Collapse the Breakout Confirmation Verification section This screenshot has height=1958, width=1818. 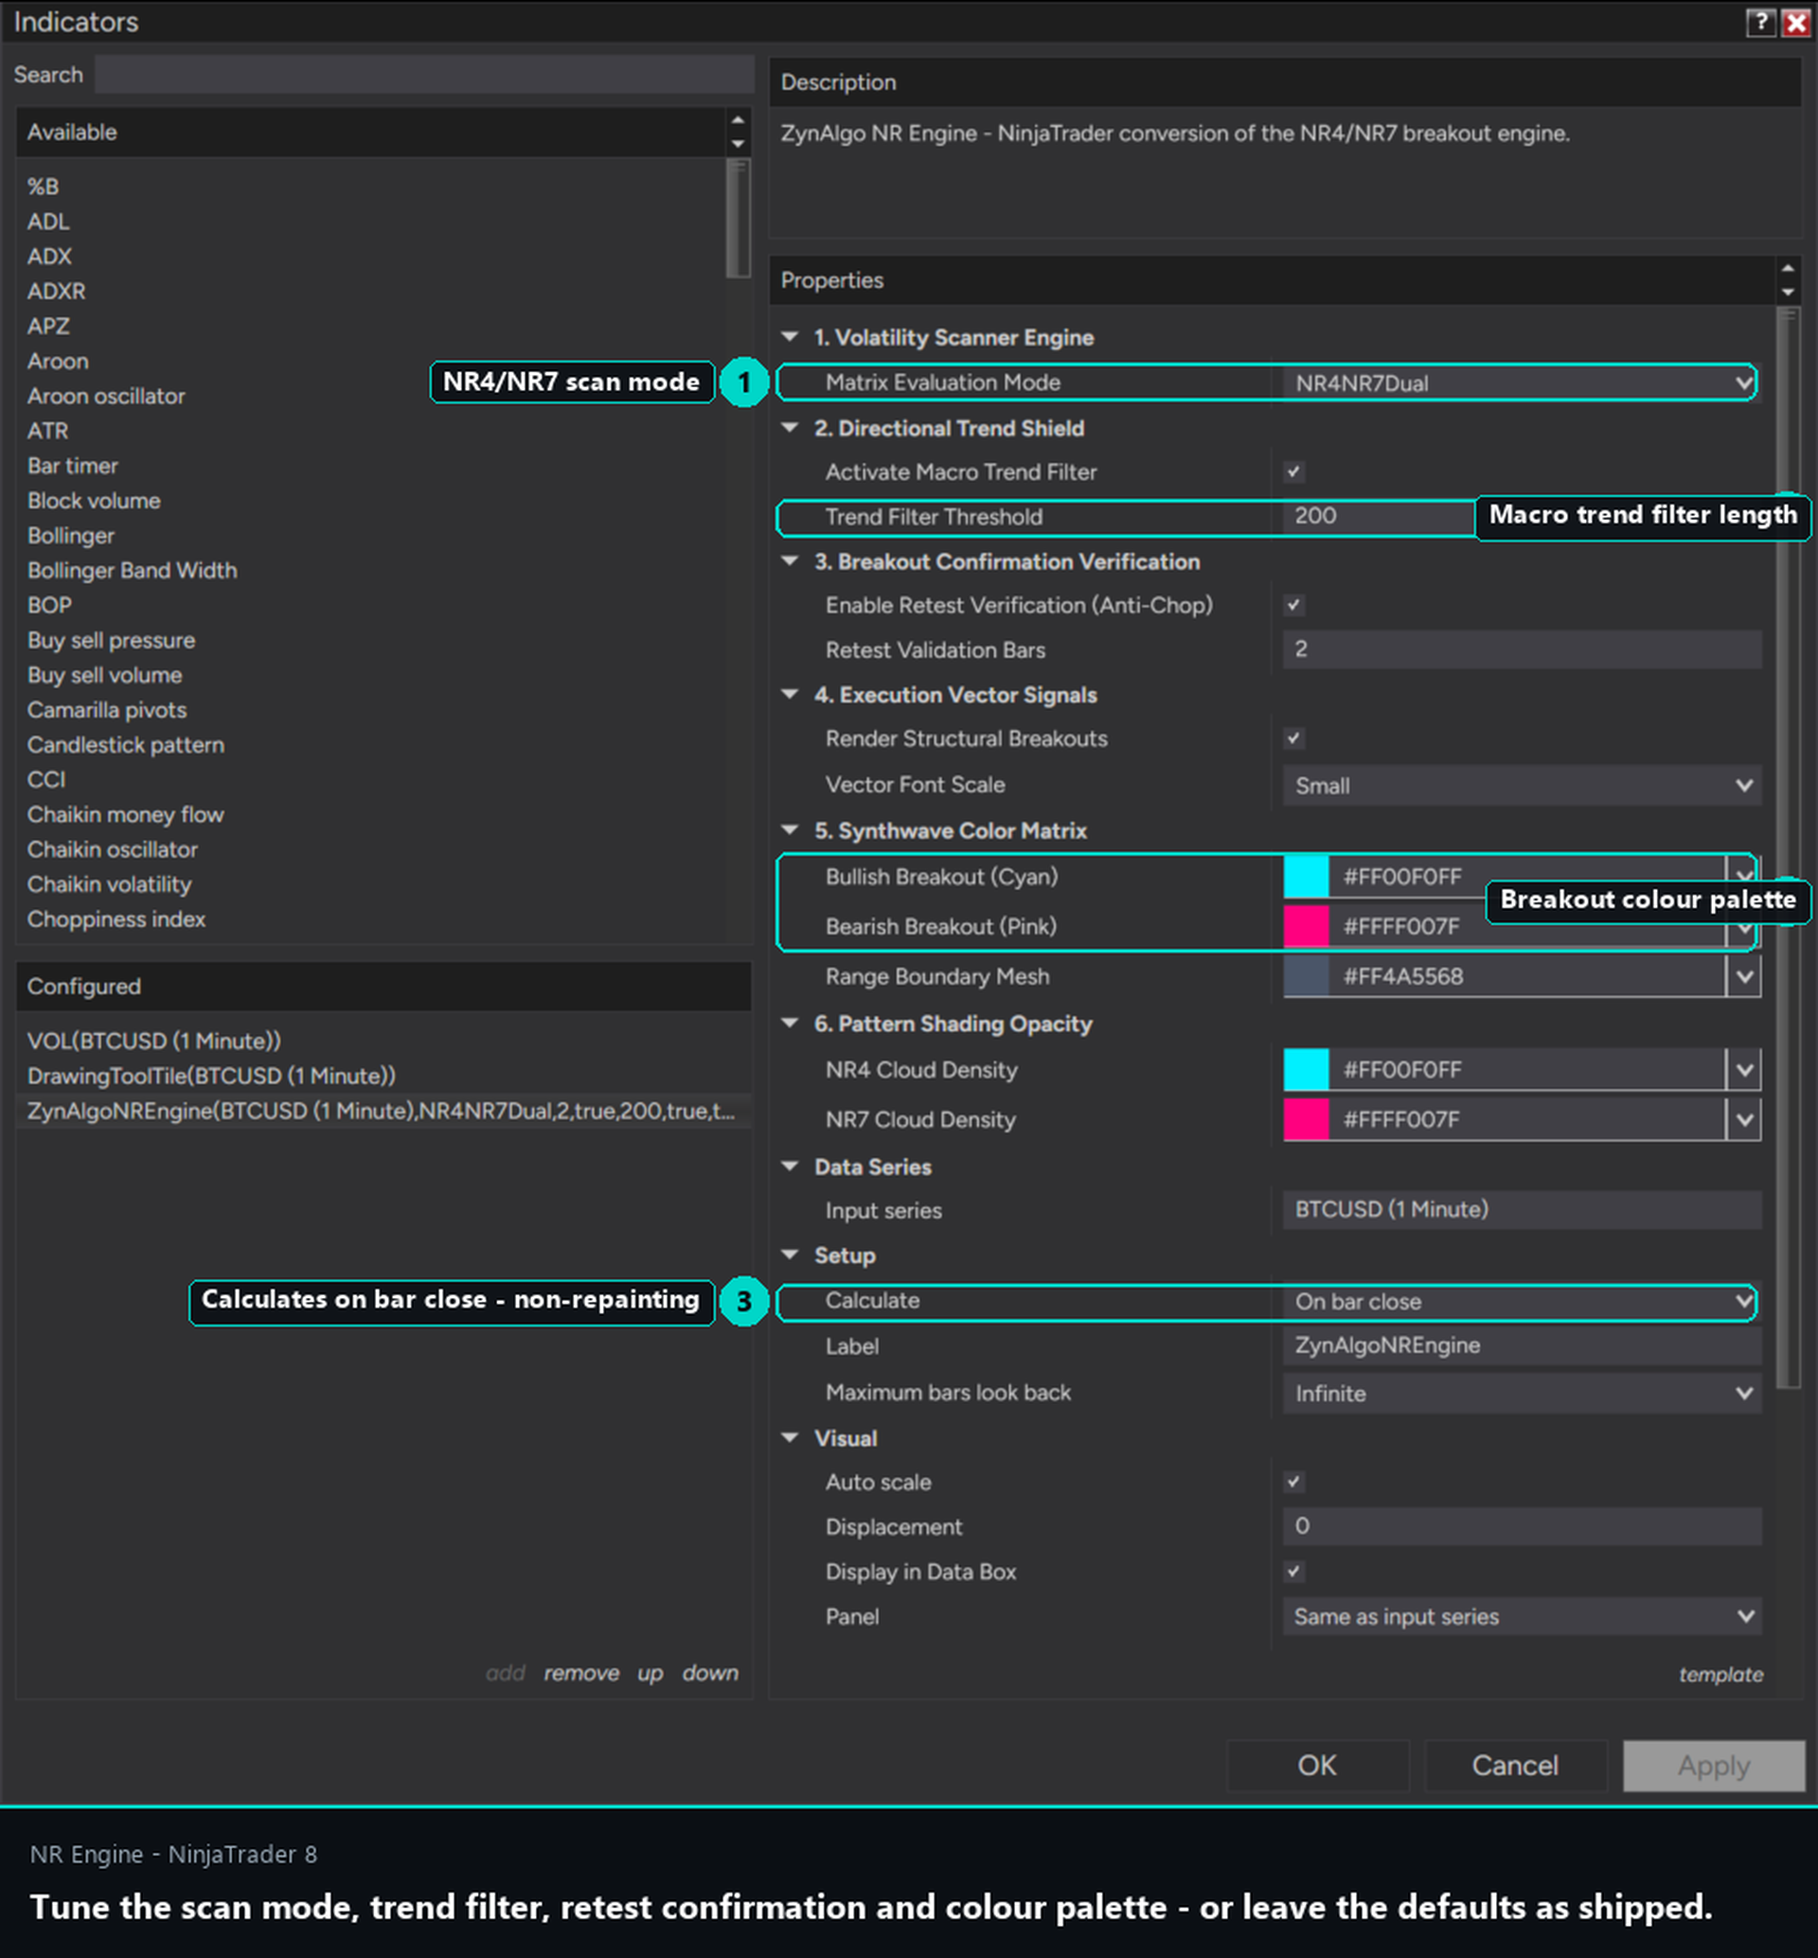pos(789,561)
